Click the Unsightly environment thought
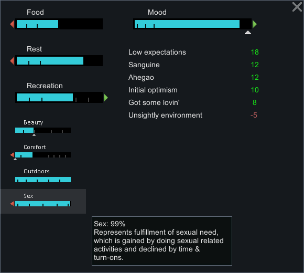 tap(193, 115)
